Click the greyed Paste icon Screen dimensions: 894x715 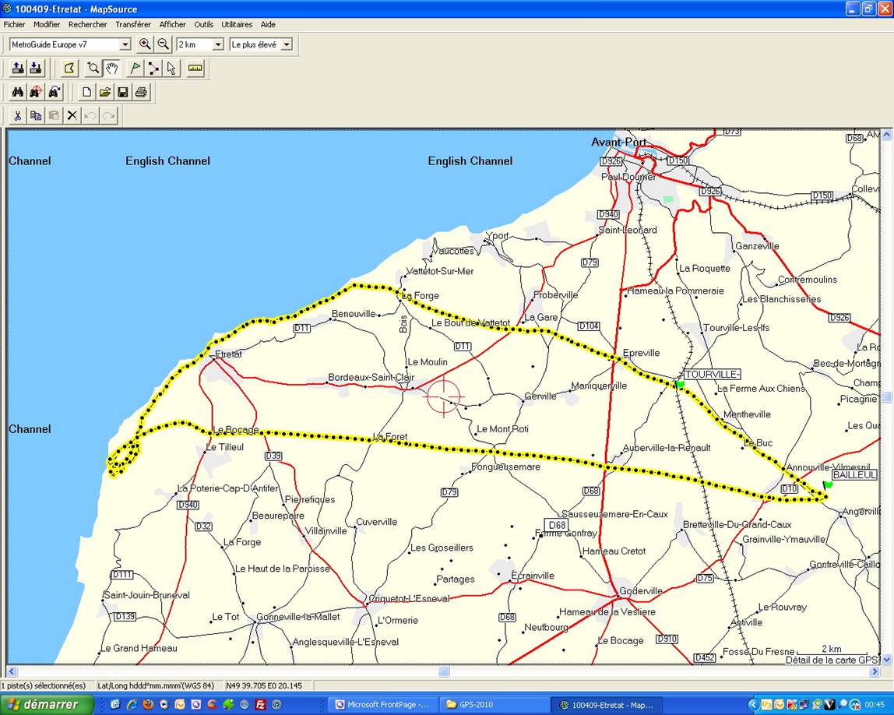tap(54, 116)
